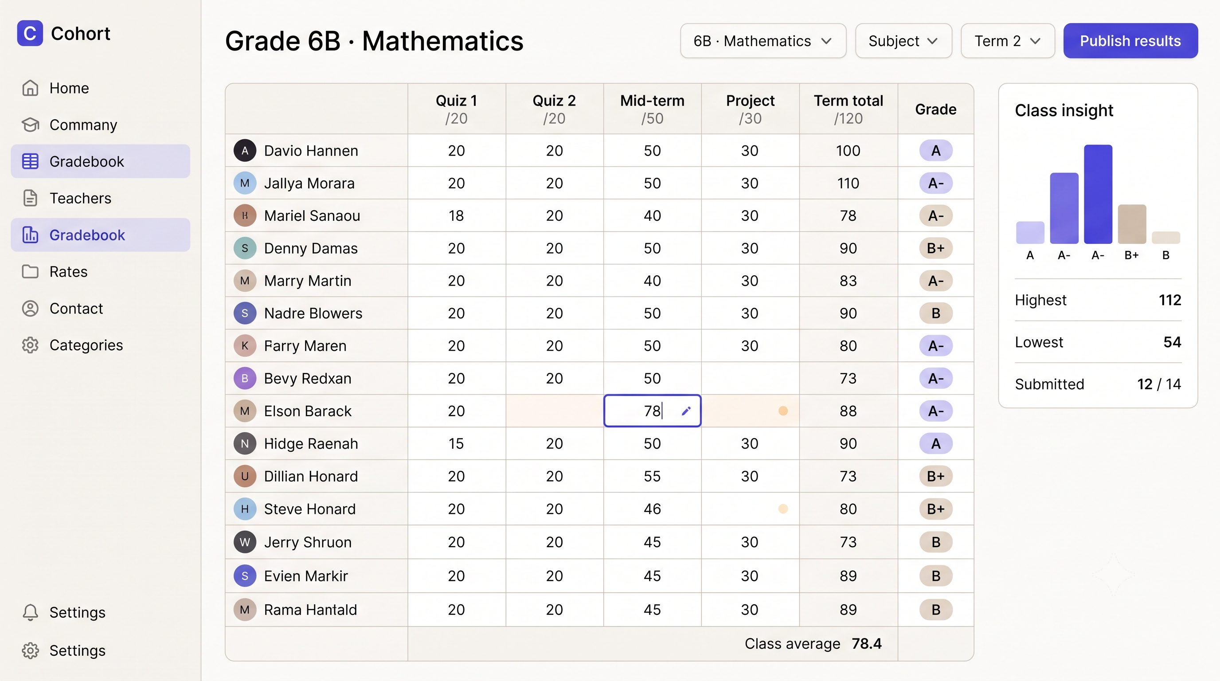
Task: Click the Highest value 112
Action: click(1170, 300)
